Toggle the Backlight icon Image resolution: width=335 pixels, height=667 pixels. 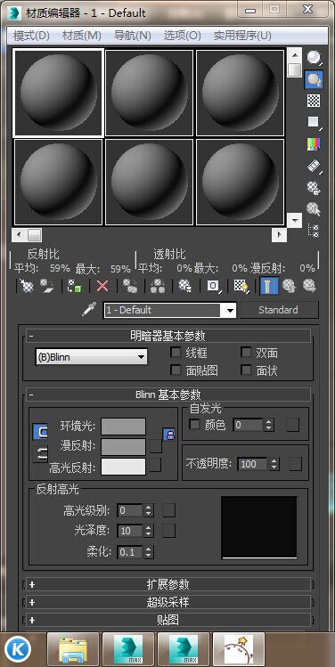click(x=314, y=79)
